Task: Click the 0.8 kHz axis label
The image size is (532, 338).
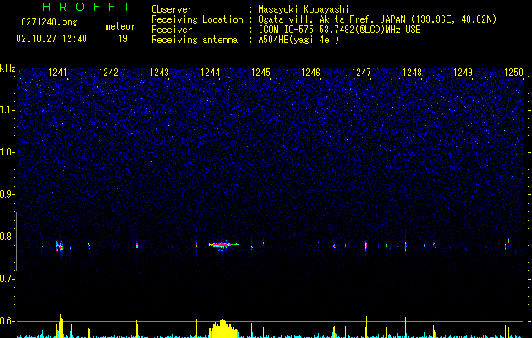Action: pos(8,237)
